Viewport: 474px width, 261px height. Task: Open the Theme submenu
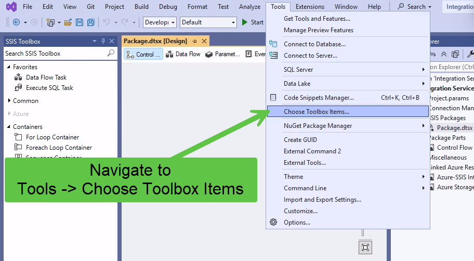tap(348, 177)
